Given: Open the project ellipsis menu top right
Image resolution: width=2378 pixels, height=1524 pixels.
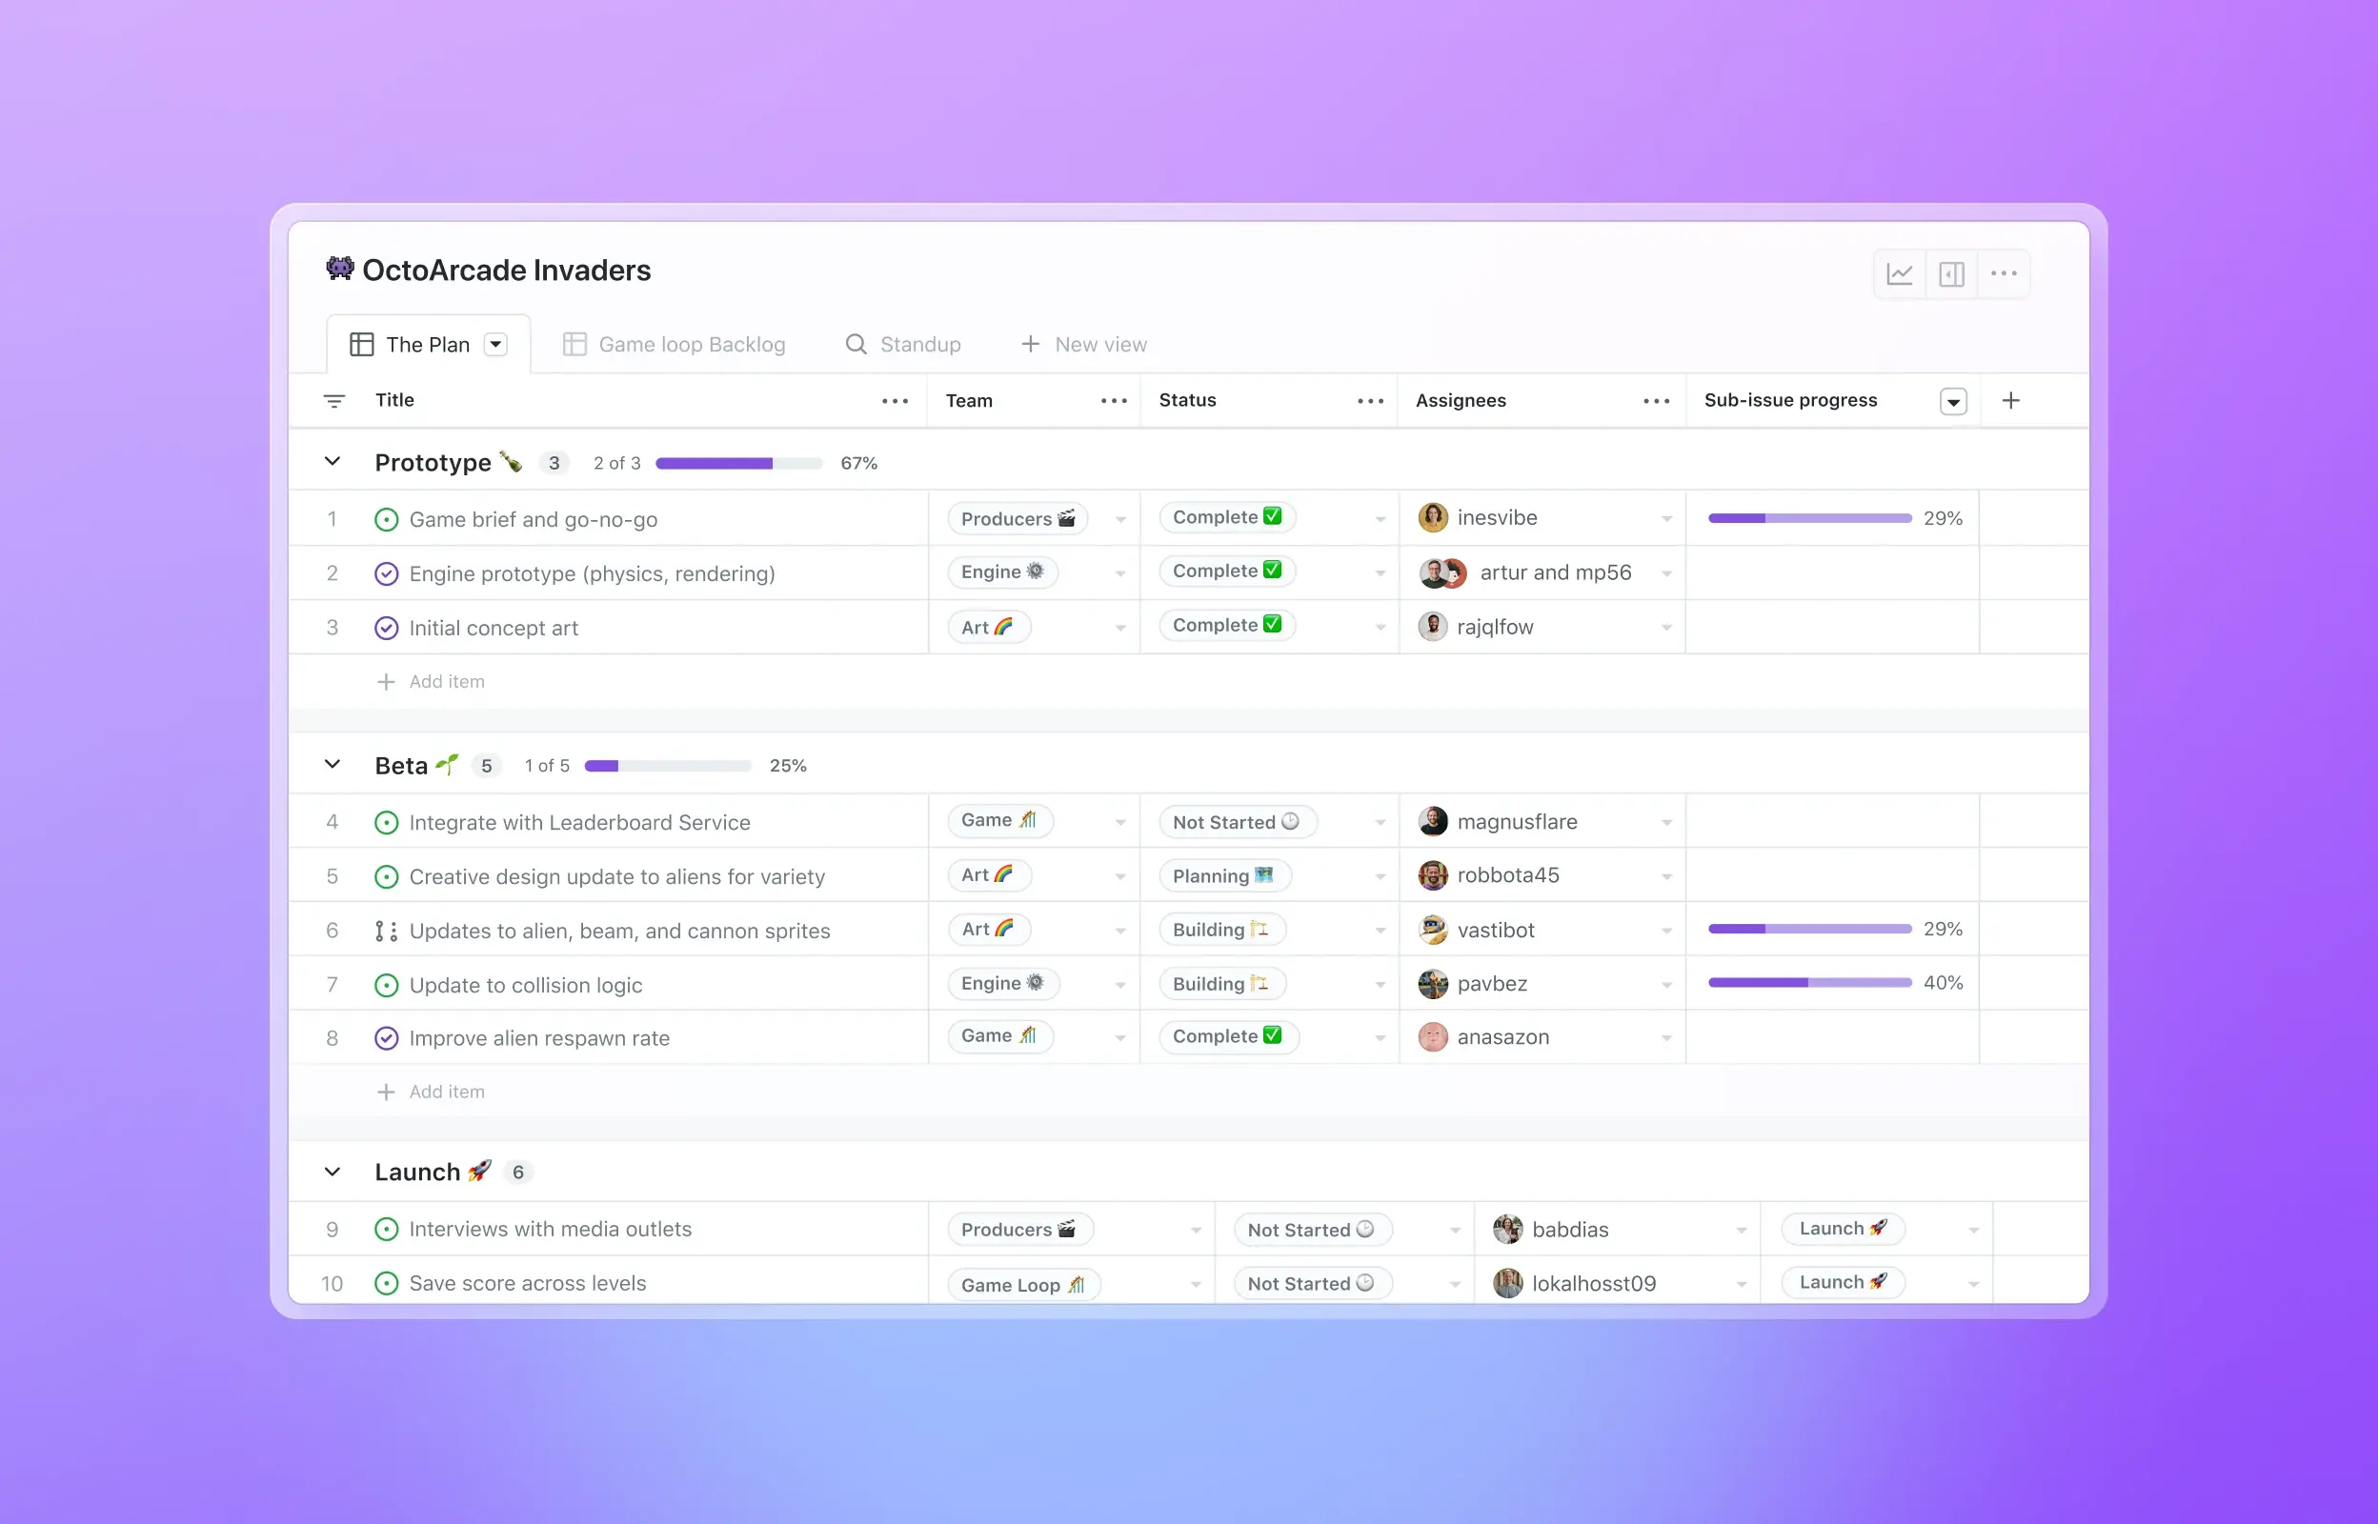Looking at the screenshot, I should tap(2004, 274).
